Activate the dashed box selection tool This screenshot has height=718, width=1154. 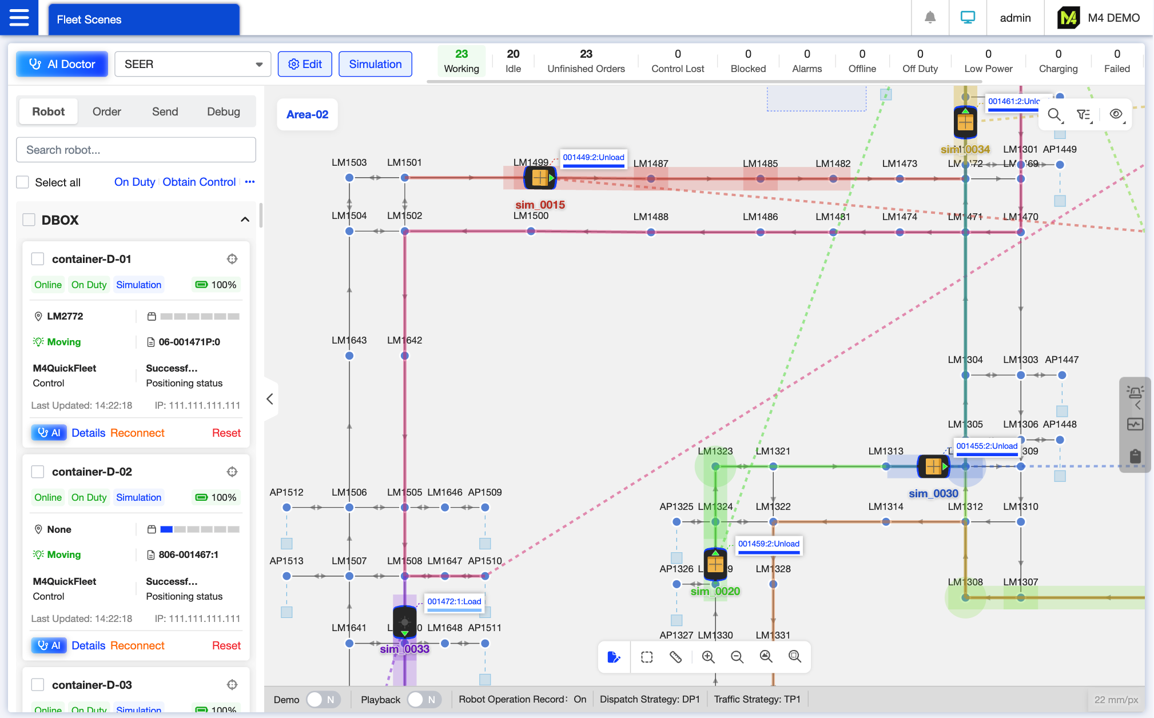(x=647, y=657)
